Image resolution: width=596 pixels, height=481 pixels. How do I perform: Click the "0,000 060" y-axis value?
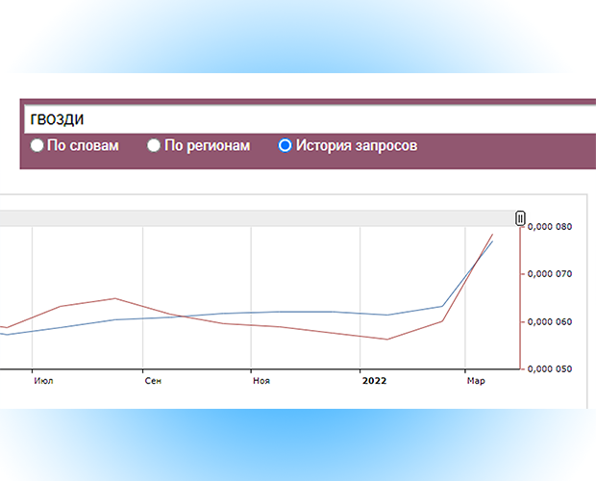click(551, 322)
